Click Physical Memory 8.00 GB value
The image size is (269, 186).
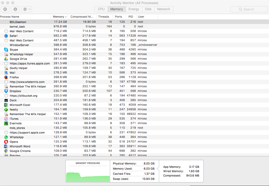pos(149,163)
